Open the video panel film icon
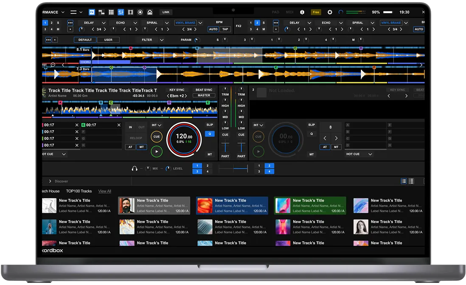Screen dimensions: 466x285 point(130,12)
